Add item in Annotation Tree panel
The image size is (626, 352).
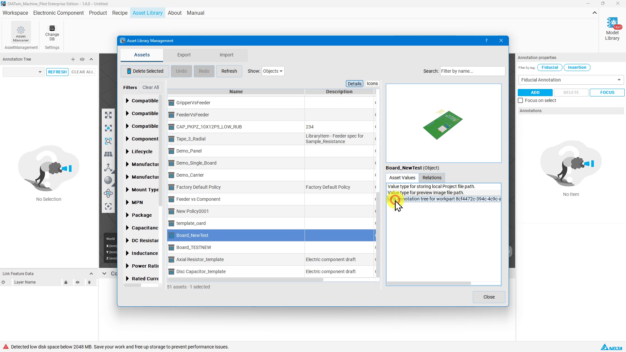pos(73,59)
